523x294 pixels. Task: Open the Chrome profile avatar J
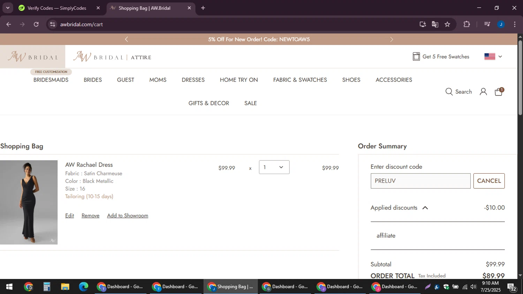pyautogui.click(x=501, y=24)
